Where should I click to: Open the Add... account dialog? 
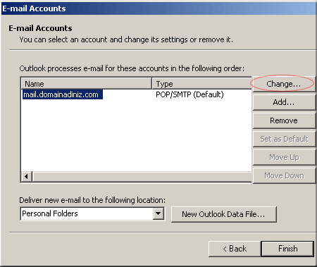[x=284, y=102]
